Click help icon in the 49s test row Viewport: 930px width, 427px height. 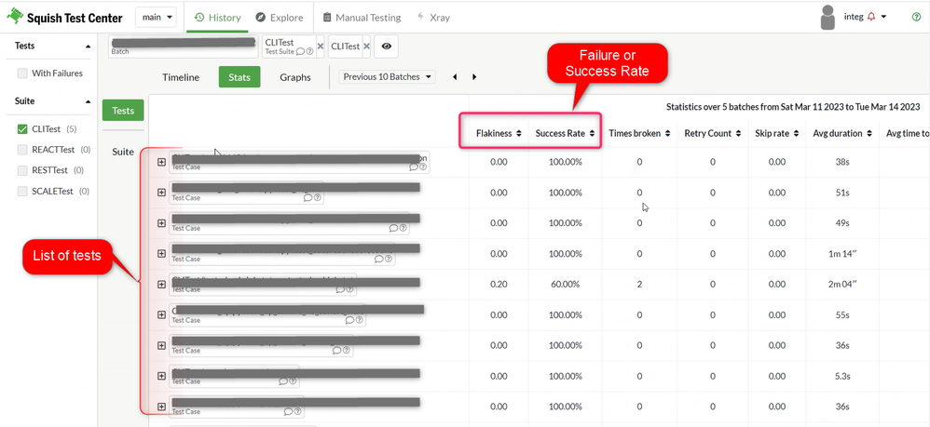click(x=403, y=228)
